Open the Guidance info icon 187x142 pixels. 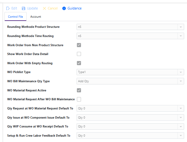(64, 8)
